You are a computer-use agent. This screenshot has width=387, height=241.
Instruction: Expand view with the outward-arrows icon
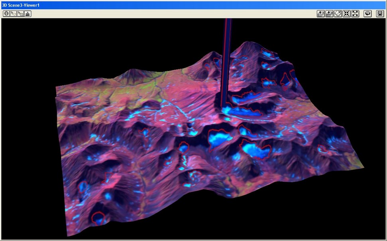(355, 14)
